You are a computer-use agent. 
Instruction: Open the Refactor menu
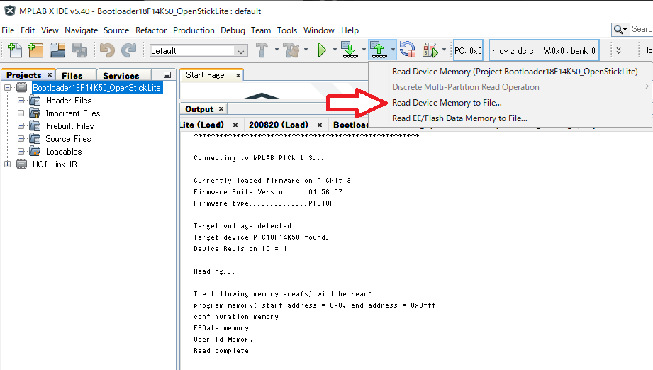[x=151, y=30]
